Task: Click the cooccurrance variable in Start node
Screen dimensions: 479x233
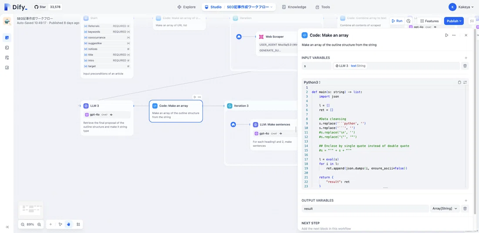Action: point(107,37)
